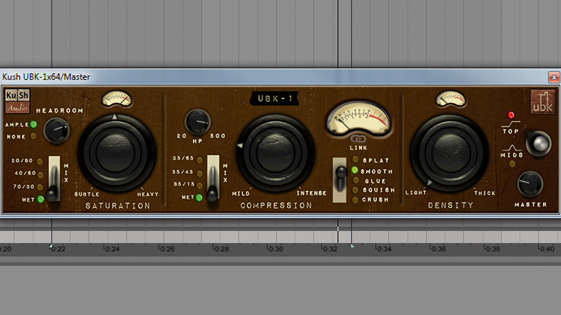Click the ubk logo badge
This screenshot has width=561, height=315.
(543, 101)
